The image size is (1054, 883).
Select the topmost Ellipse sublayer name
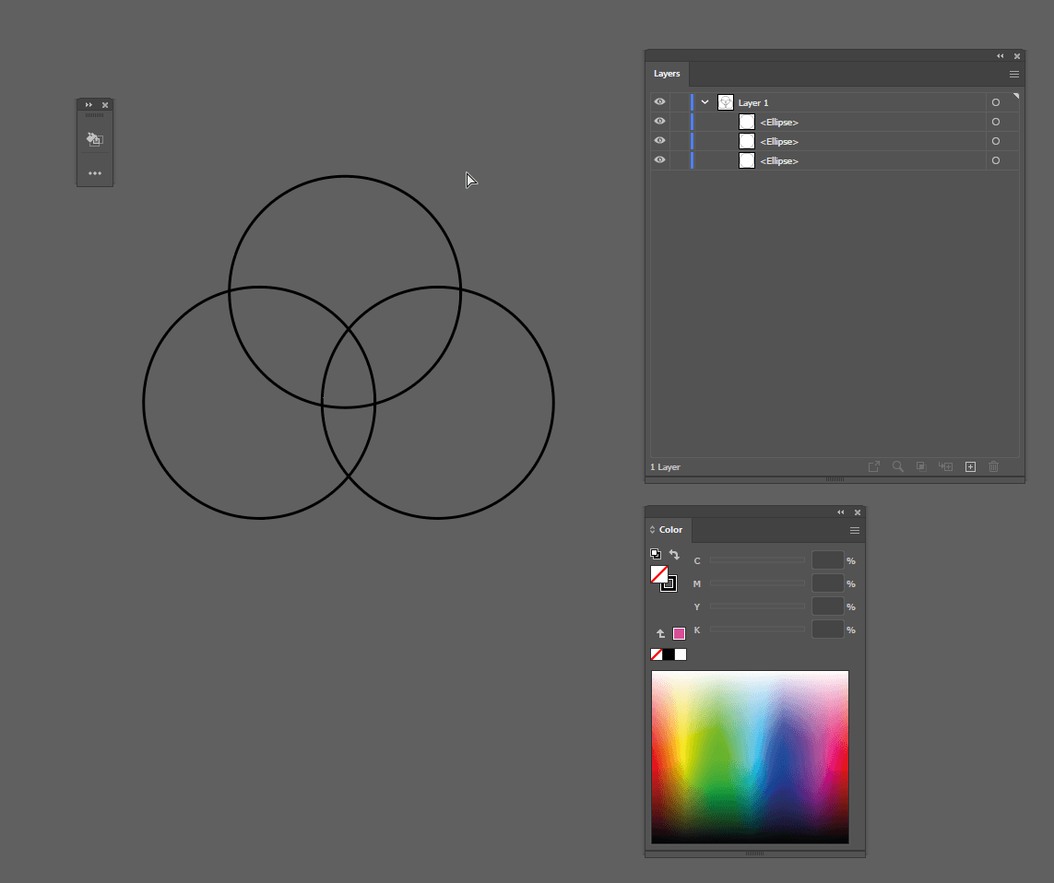point(779,123)
